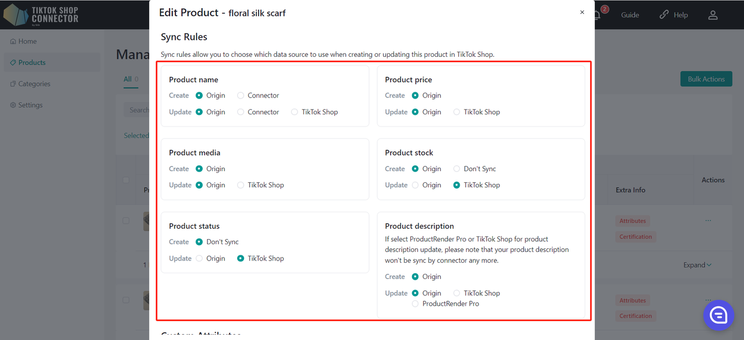The image size is (744, 340).
Task: Pick Origin for Product stock Create
Action: coord(416,169)
